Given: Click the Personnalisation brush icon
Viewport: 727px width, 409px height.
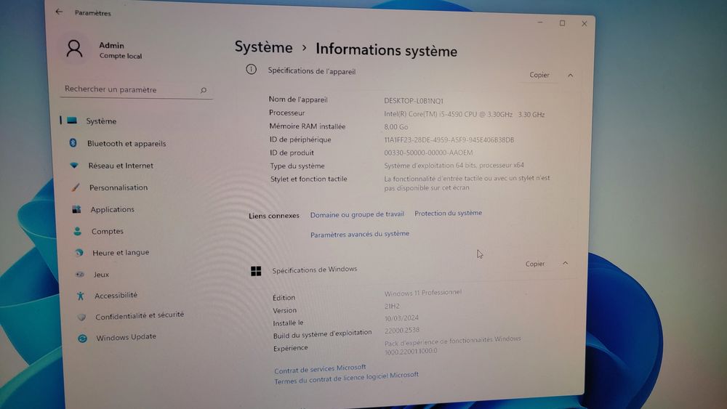Looking at the screenshot, I should pyautogui.click(x=76, y=187).
